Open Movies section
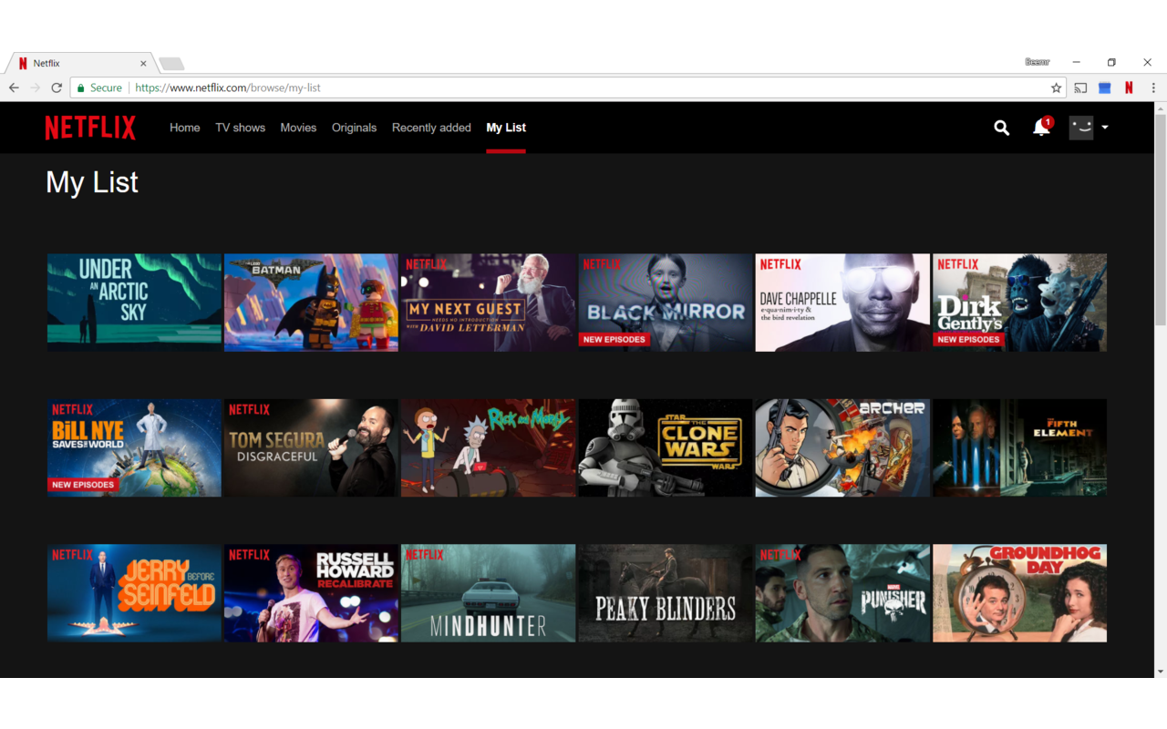The height and width of the screenshot is (729, 1167). click(x=298, y=128)
